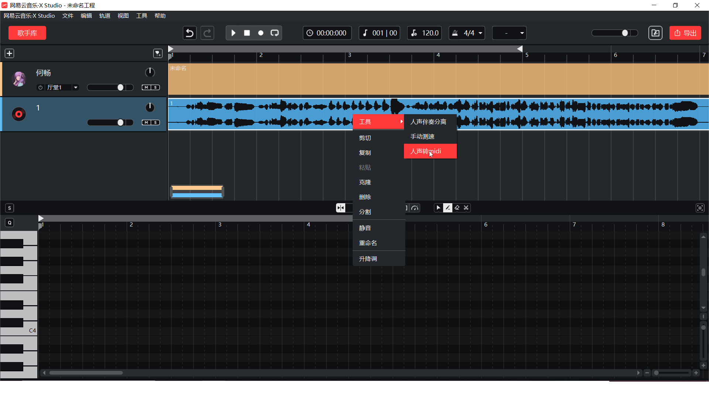The height and width of the screenshot is (399, 709).
Task: Open the 歌手库 singer library
Action: [27, 33]
